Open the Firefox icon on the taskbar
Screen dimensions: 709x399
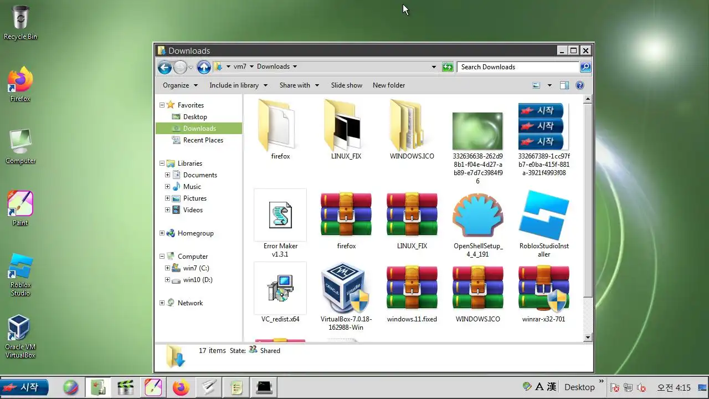coord(181,387)
